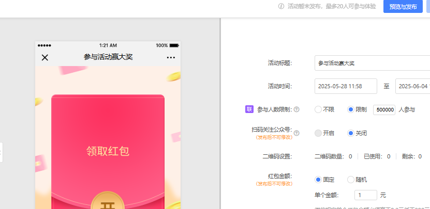Tap the three-dot more icon in preview
Image resolution: width=430 pixels, height=209 pixels.
click(171, 57)
